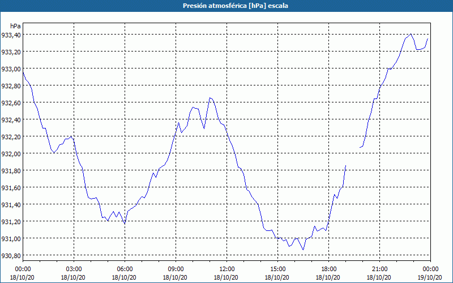453x283 pixels.
Task: Click the 19/10/20 date label
Action: click(x=430, y=277)
